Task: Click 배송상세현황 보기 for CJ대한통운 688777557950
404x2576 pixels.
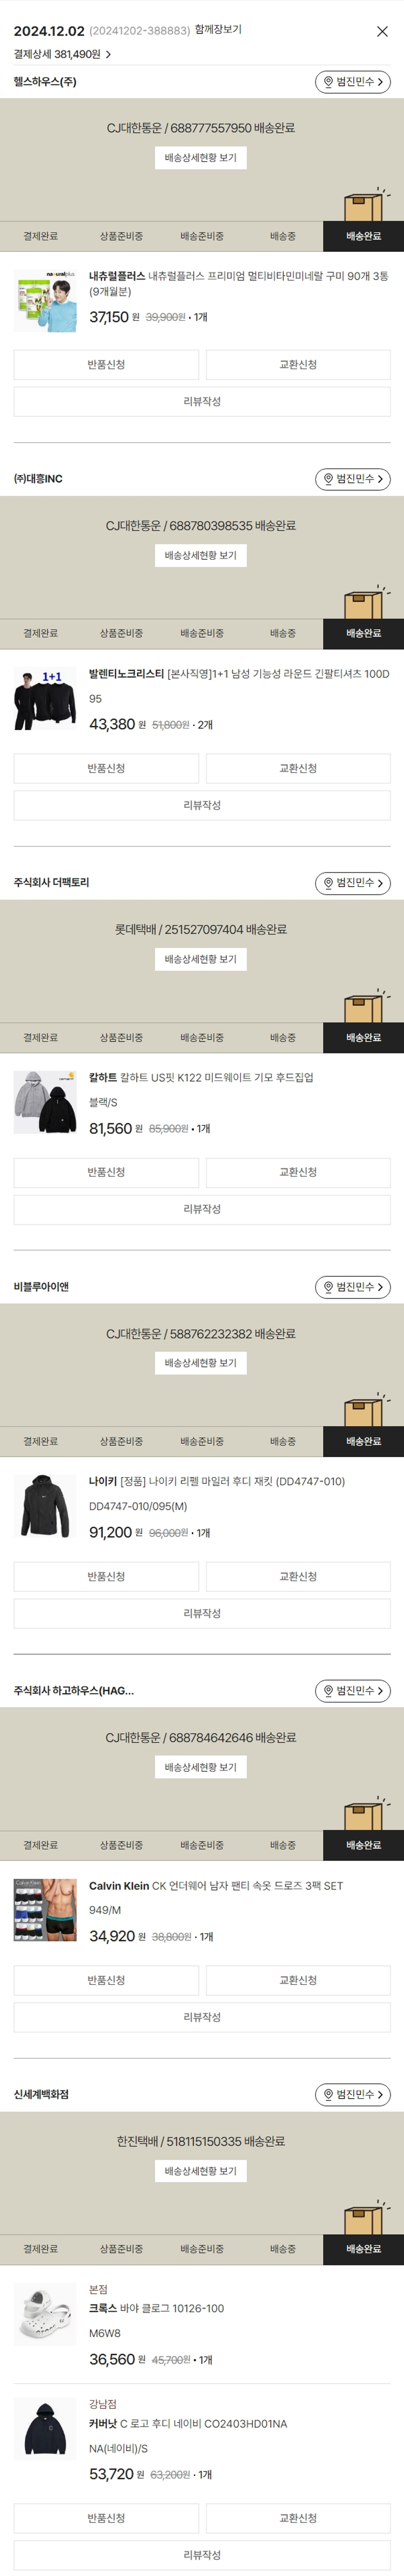Action: point(201,158)
